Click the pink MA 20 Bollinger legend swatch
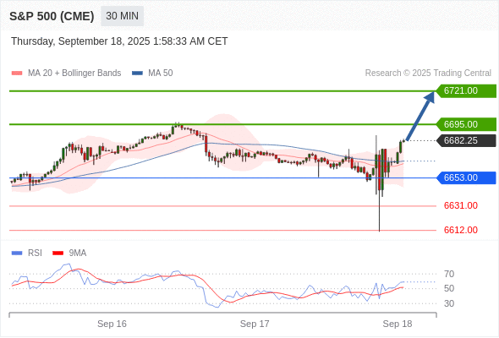This screenshot has width=499, height=338. coord(17,74)
